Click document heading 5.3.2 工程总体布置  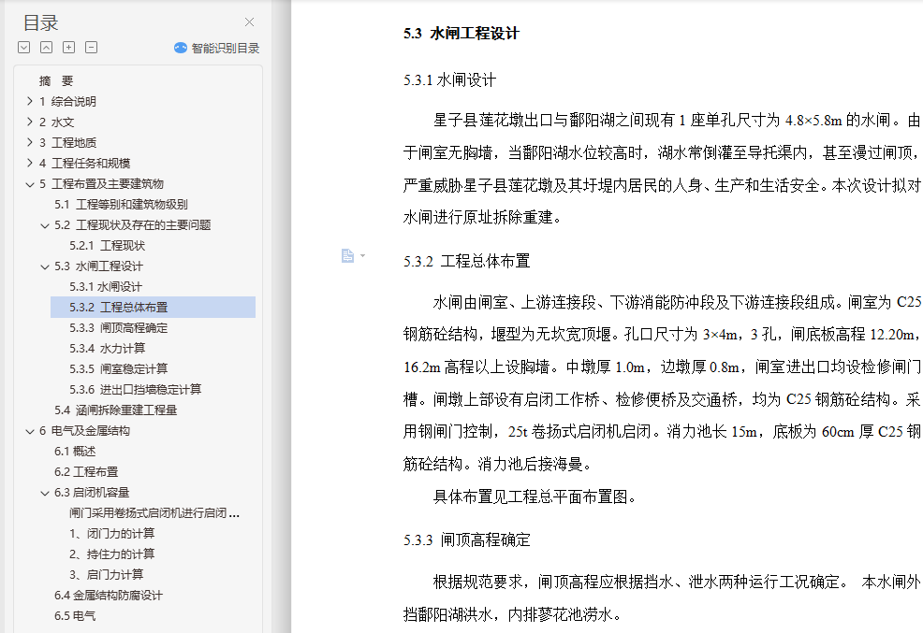(467, 261)
